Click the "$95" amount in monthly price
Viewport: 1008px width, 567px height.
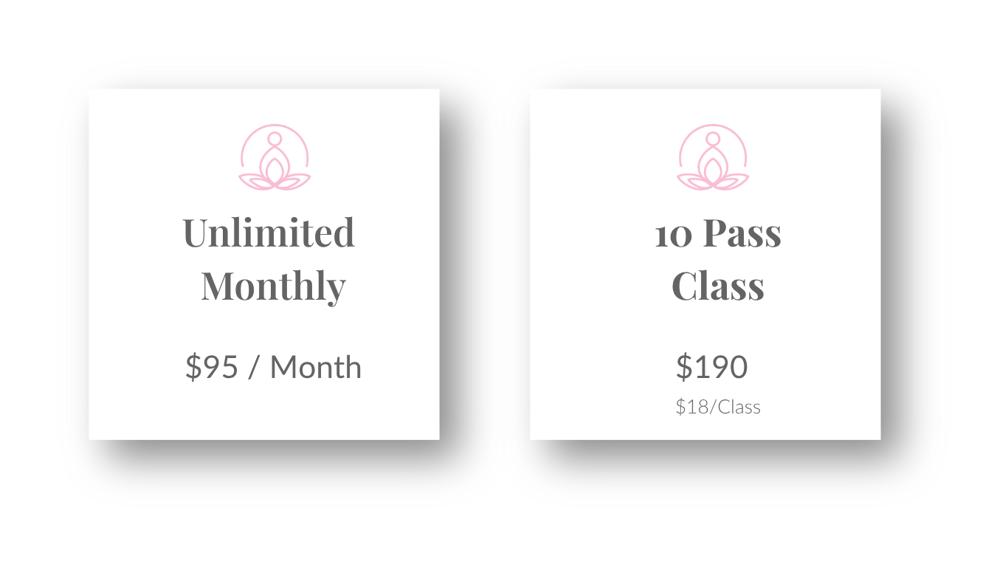[212, 367]
